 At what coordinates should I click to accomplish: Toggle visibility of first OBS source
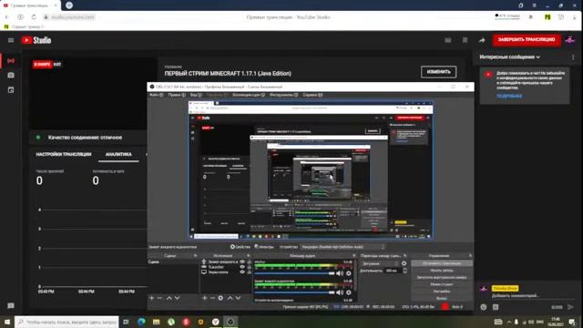click(242, 261)
